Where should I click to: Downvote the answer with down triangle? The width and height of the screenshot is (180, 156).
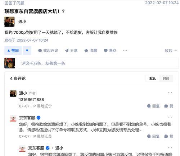coord(27,51)
